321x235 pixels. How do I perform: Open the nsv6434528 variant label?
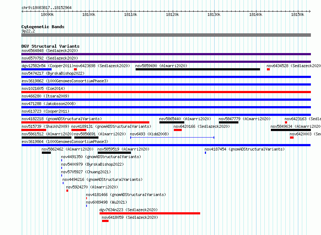click(x=294, y=66)
